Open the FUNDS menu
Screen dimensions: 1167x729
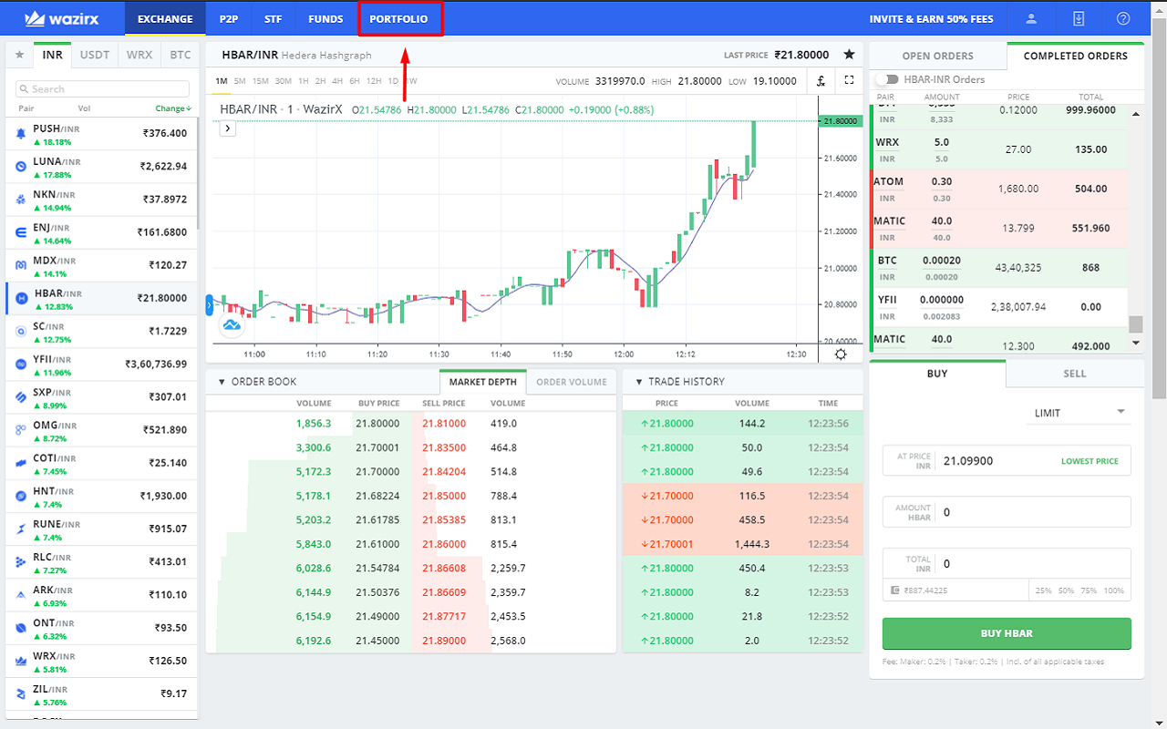pos(325,18)
